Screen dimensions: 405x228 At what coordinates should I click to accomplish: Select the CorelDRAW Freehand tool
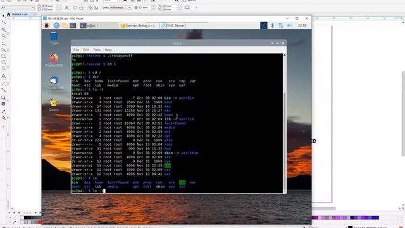tap(3, 44)
